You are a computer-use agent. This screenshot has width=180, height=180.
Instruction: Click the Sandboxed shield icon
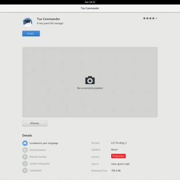25,171
